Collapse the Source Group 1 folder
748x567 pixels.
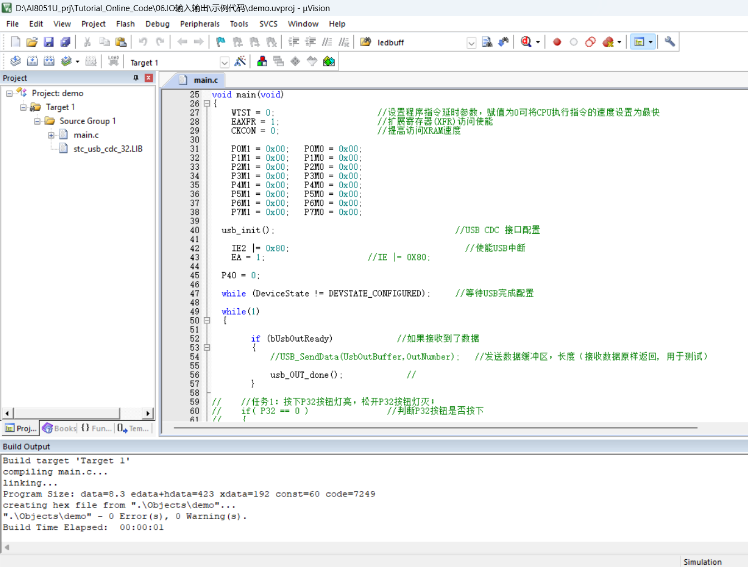pos(37,121)
